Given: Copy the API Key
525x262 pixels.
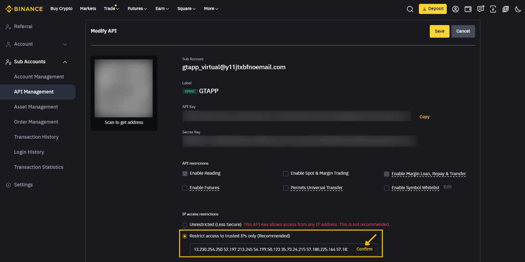Looking at the screenshot, I should point(424,117).
